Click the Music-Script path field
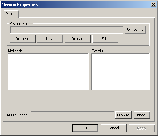 coord(72,115)
